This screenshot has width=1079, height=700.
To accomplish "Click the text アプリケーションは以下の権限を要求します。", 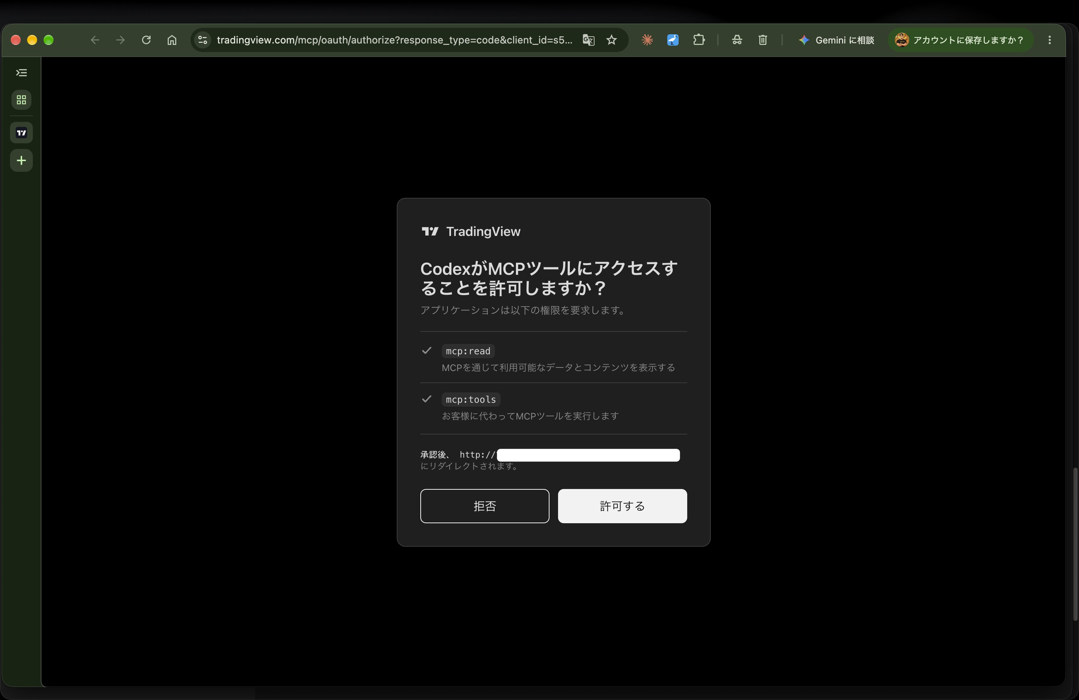I will pyautogui.click(x=523, y=310).
